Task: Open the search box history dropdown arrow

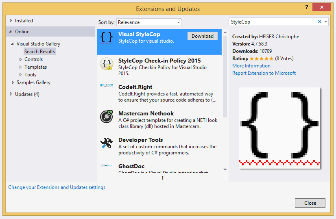Action: (326, 22)
